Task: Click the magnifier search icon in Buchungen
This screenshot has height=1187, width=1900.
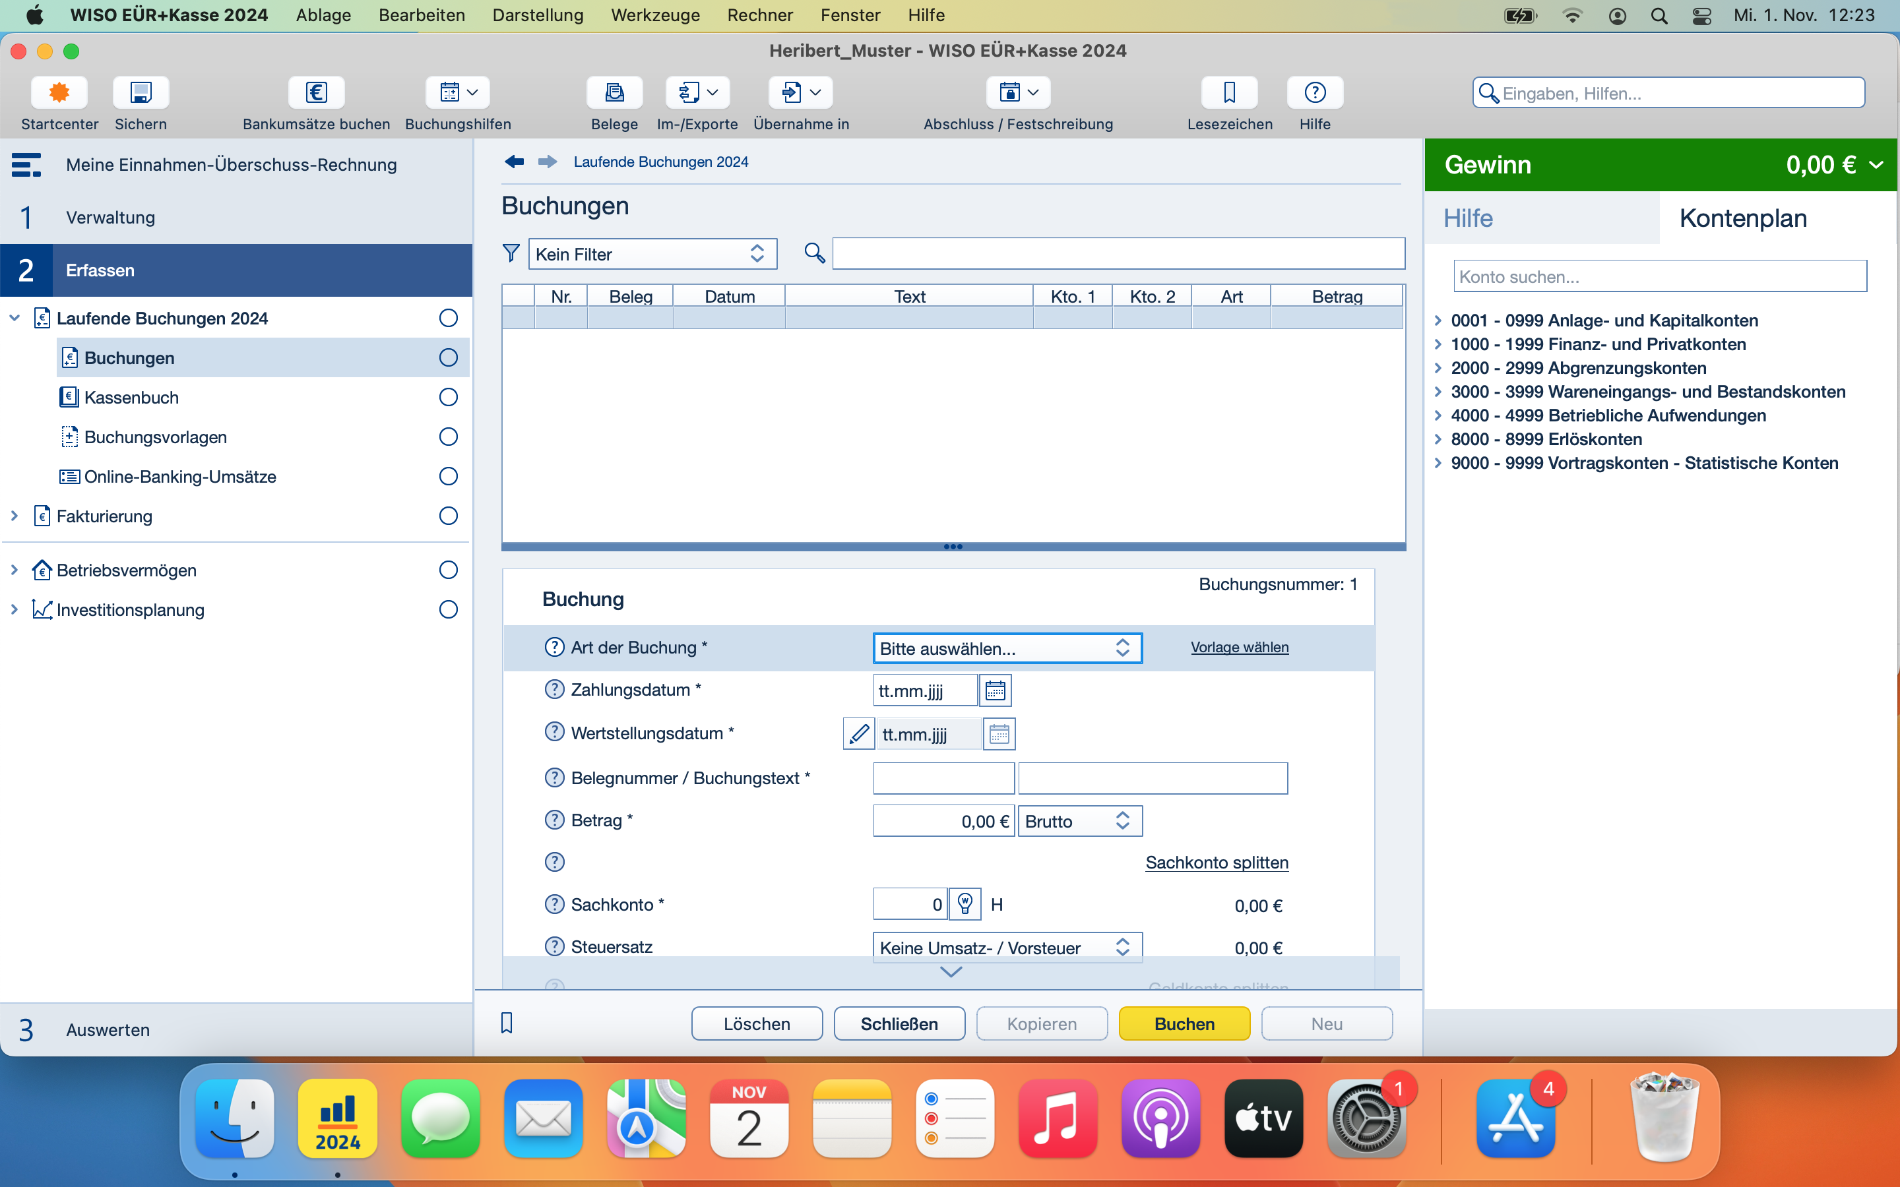Action: point(815,253)
